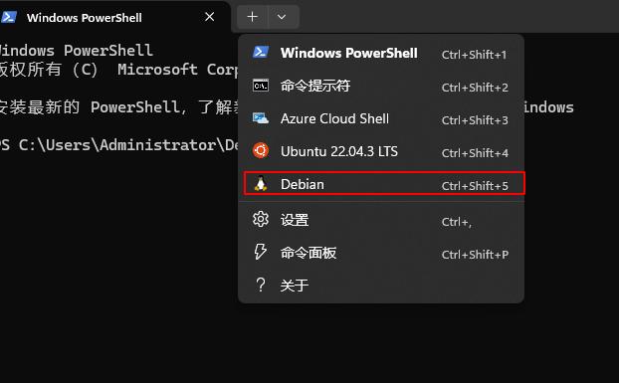Open new tab with plus button
The width and height of the screenshot is (619, 383).
point(252,17)
